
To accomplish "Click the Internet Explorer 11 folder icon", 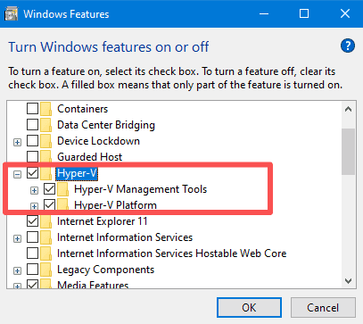I will coord(46,221).
